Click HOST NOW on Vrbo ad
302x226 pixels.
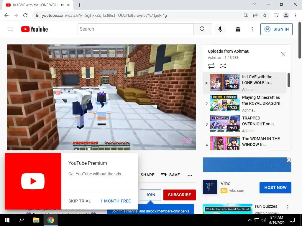[x=275, y=187]
